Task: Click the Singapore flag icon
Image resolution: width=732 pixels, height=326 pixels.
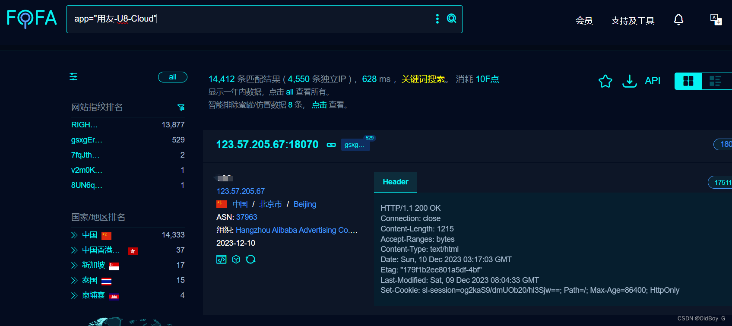Action: pos(114,266)
